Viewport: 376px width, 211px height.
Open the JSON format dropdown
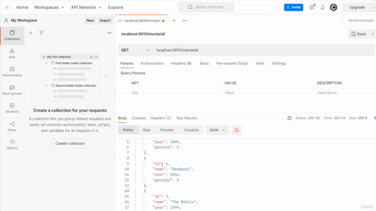(x=217, y=130)
